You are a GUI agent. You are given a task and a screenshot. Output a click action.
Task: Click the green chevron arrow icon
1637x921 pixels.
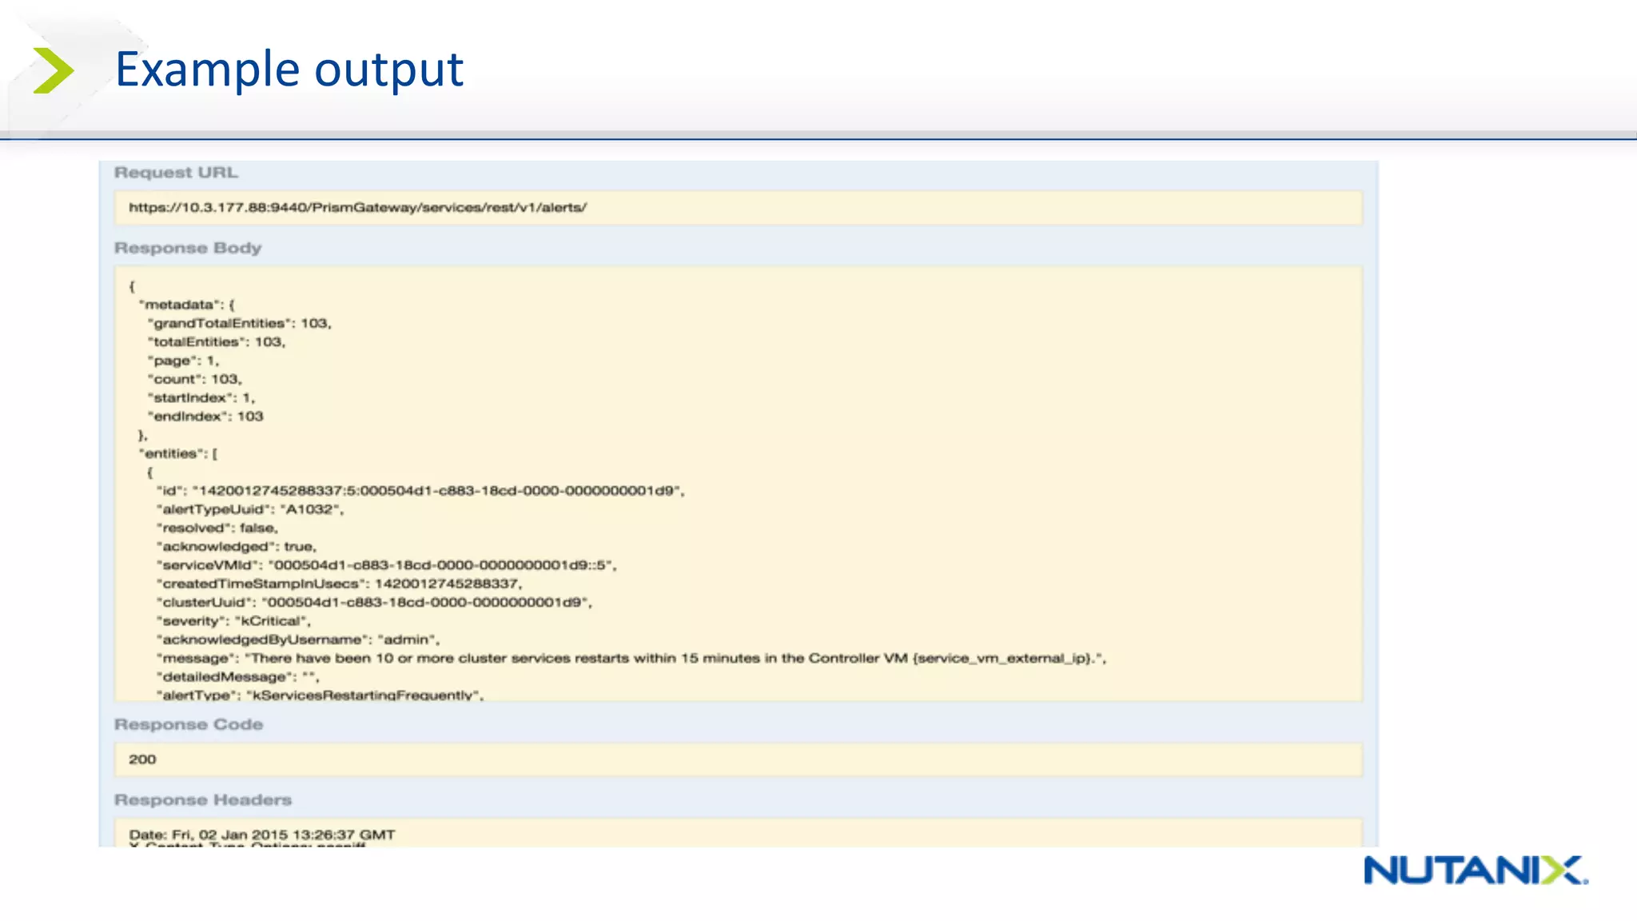click(x=54, y=70)
